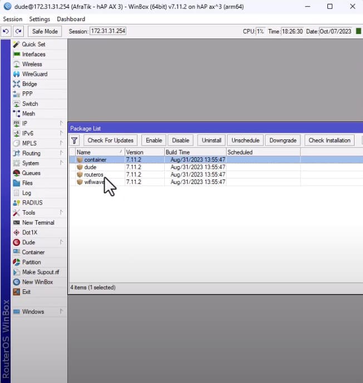Maximize the WinBox window
Screen dimensions: 363x383
click(x=330, y=7)
